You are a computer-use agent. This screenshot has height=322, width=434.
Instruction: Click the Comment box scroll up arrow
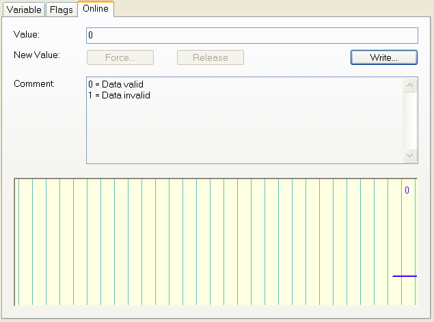tap(410, 85)
